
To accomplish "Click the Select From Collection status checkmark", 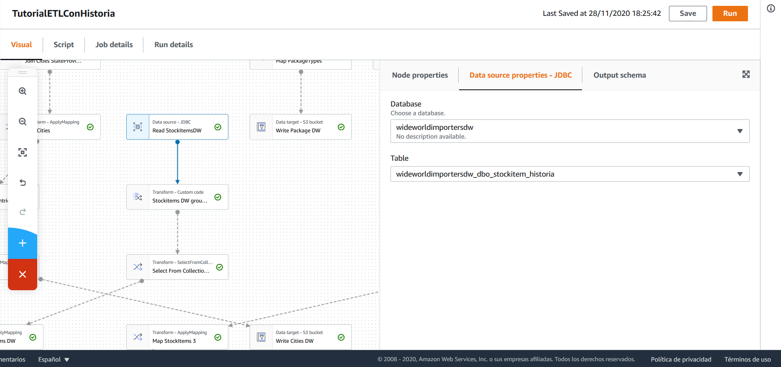I will click(219, 267).
